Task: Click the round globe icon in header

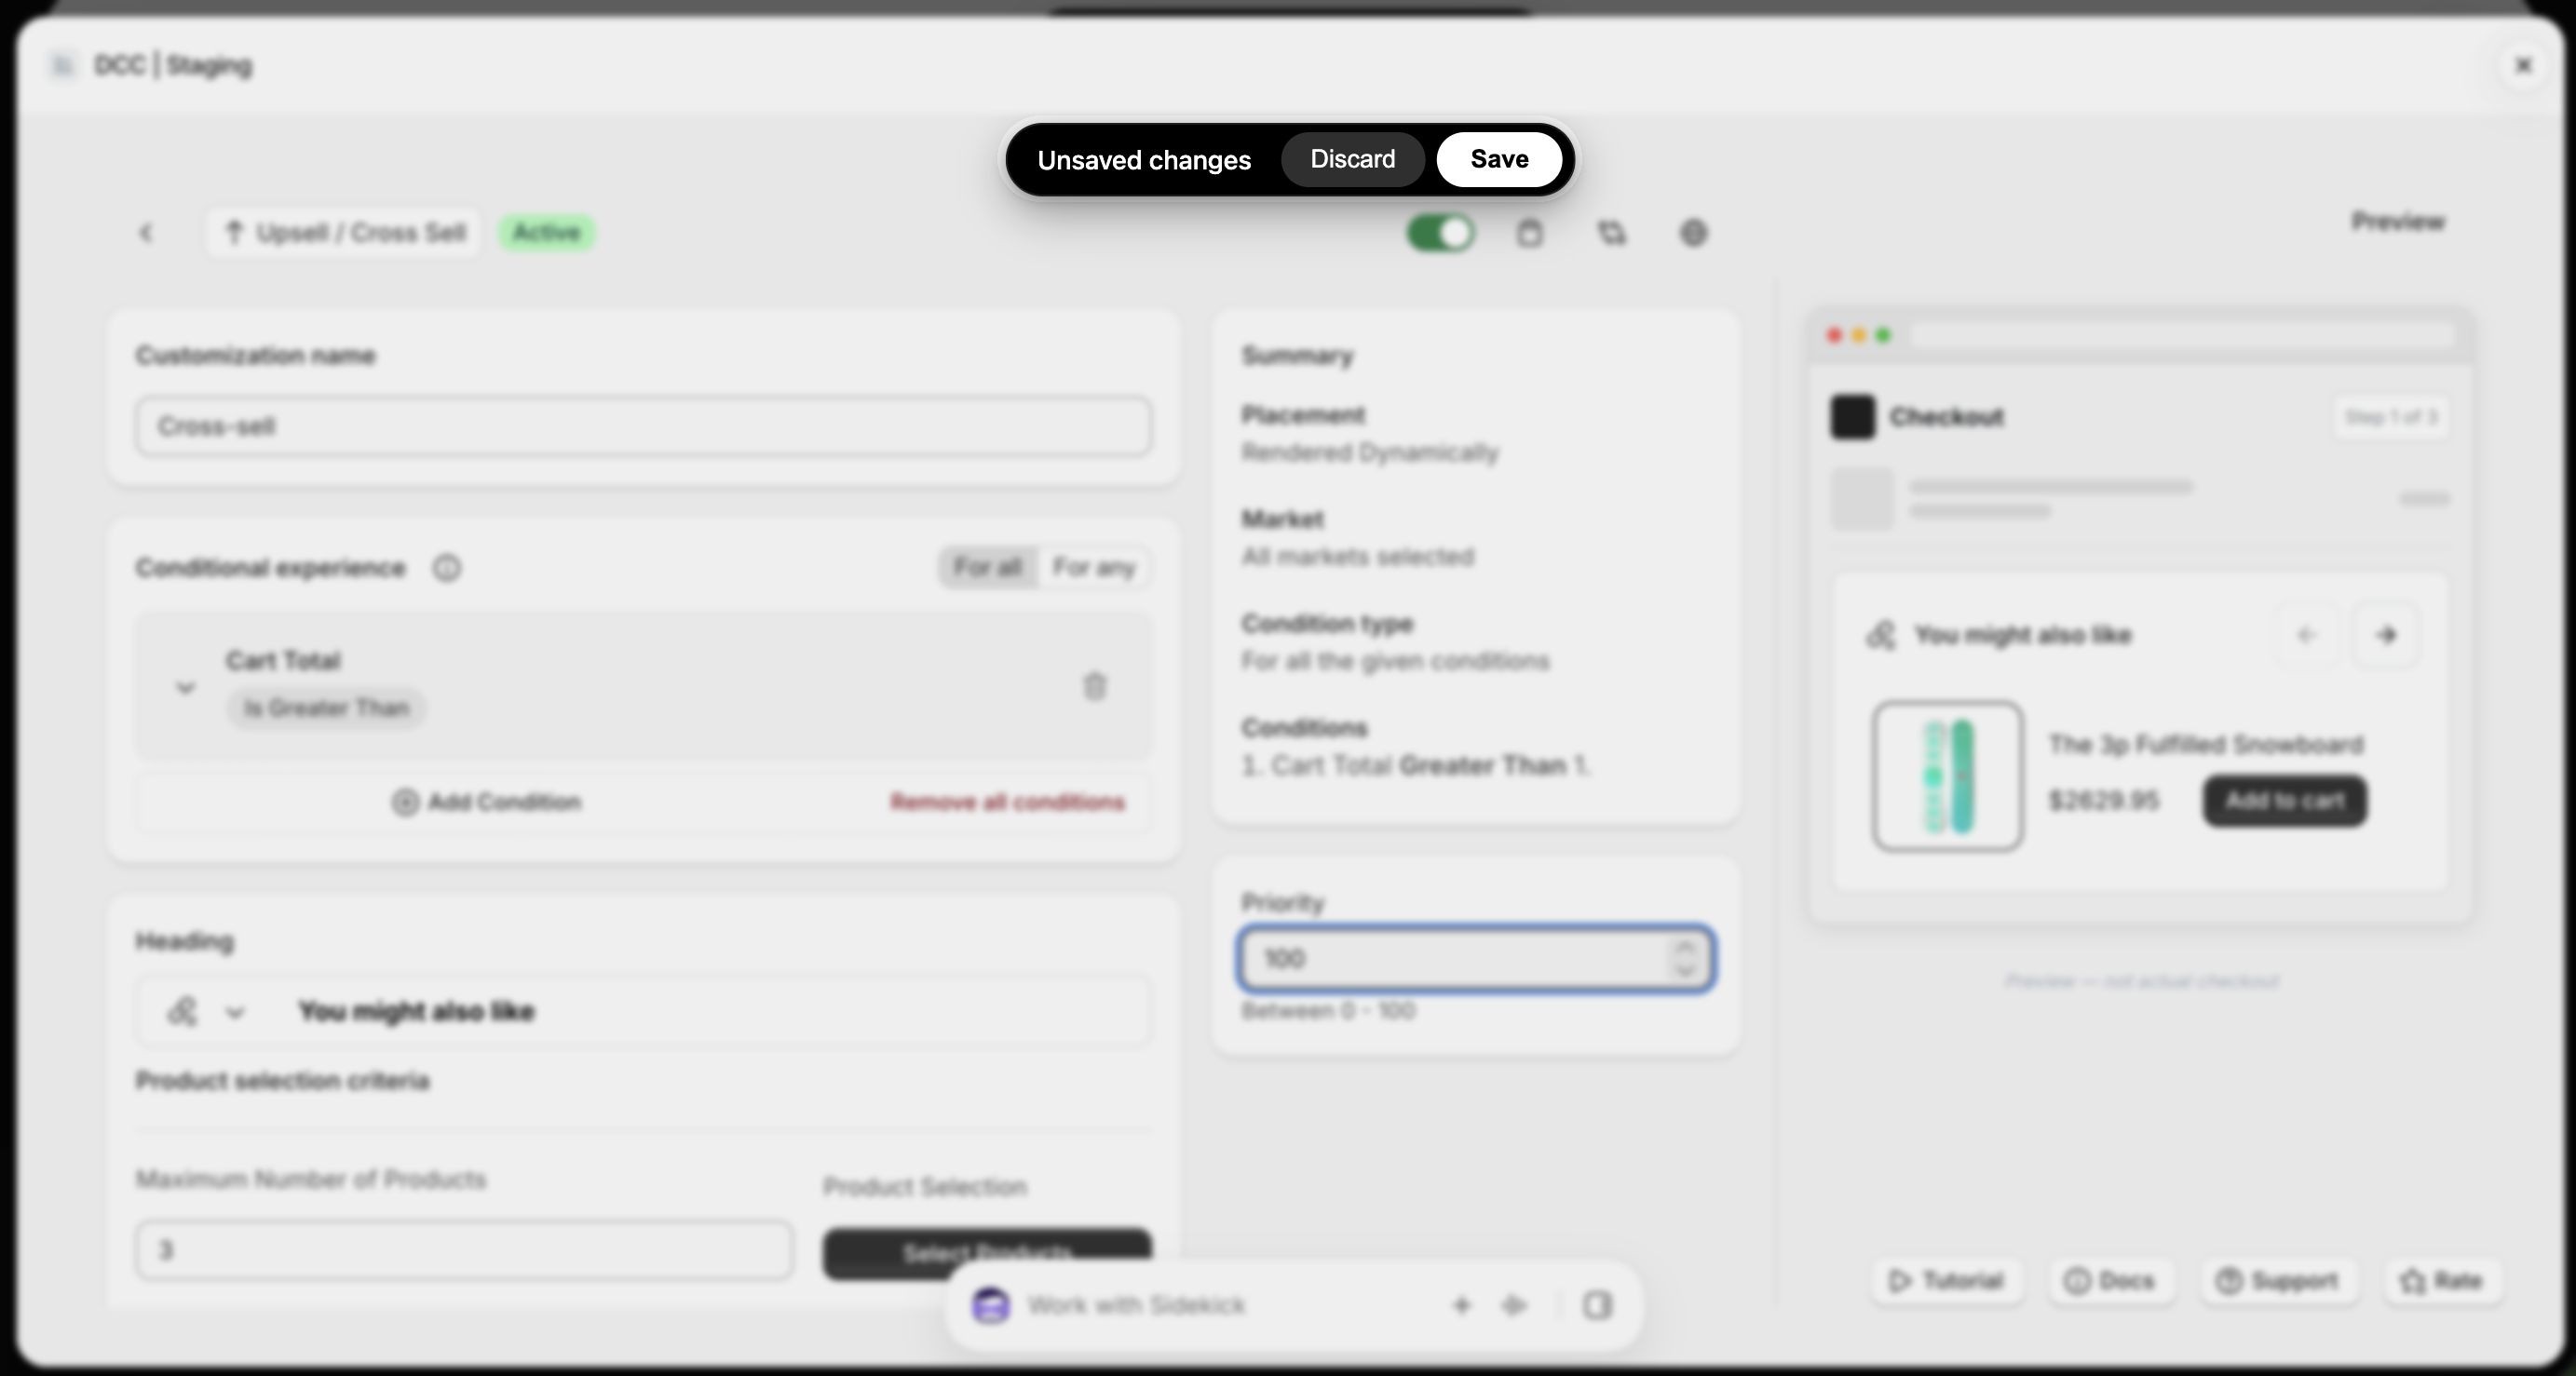Action: pos(1693,233)
